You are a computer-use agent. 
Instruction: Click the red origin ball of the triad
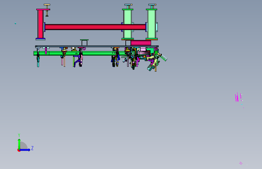pos(19,150)
